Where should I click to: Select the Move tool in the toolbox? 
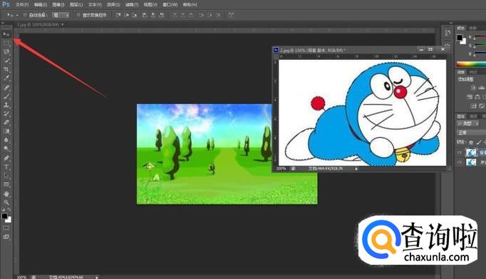[6, 34]
